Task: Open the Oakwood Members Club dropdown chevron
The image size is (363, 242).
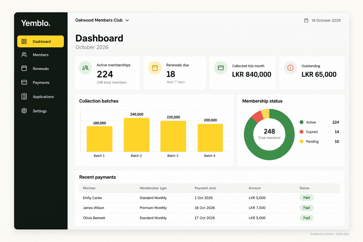Action: click(127, 20)
